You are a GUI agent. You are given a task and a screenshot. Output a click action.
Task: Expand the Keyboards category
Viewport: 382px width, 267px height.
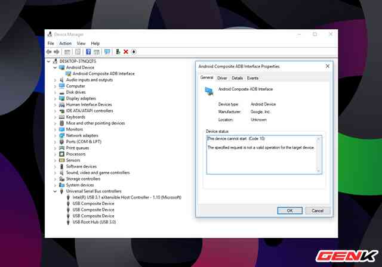tap(55, 117)
